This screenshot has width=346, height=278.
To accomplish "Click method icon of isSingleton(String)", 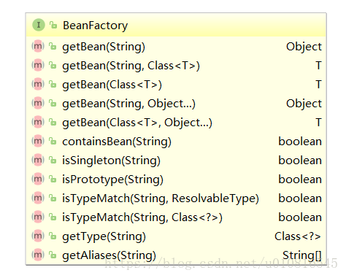I will 38,160.
